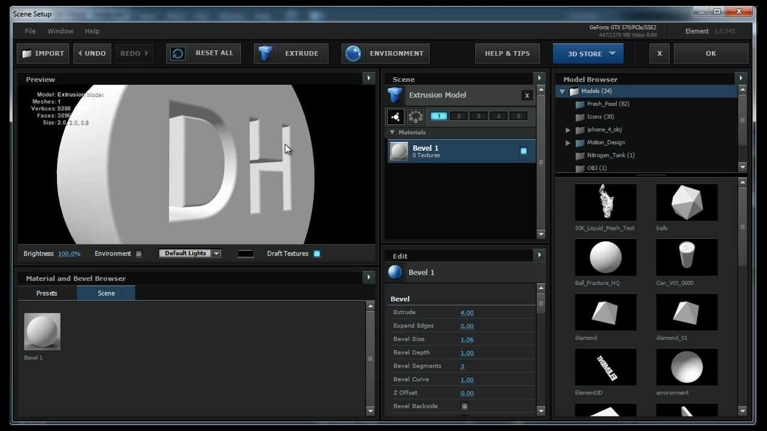Select the 50K_Liquid_Mesh_Test model thumbnail
Screen dimensions: 767x431
pyautogui.click(x=605, y=202)
